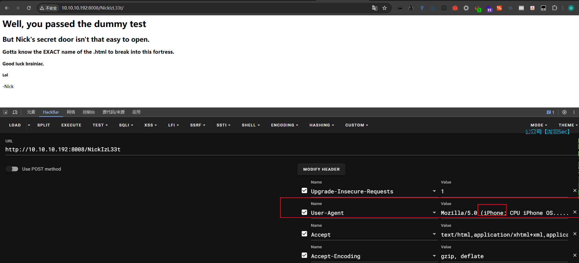The width and height of the screenshot is (579, 263).
Task: Expand the User-Agent name dropdown arrow
Action: coord(434,213)
